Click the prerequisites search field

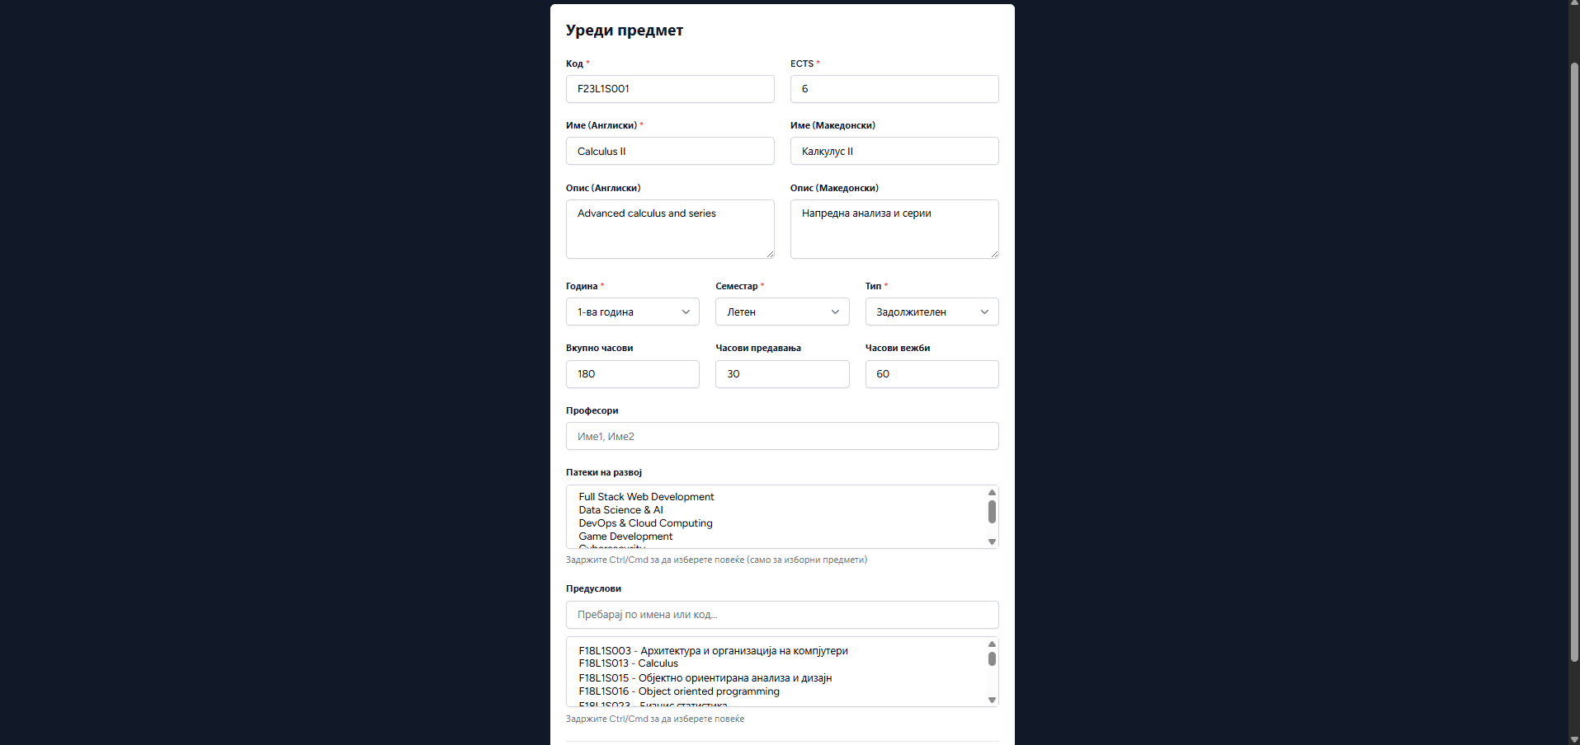[x=781, y=615]
